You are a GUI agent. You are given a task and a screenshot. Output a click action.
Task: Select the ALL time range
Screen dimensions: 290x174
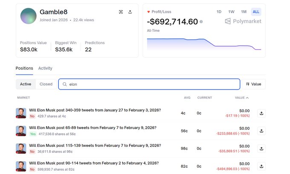256,11
